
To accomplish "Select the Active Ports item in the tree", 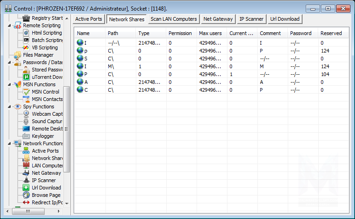I will [45, 151].
